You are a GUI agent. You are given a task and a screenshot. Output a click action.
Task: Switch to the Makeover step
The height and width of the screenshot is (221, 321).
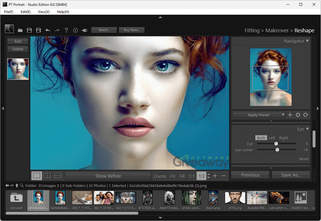pyautogui.click(x=277, y=30)
